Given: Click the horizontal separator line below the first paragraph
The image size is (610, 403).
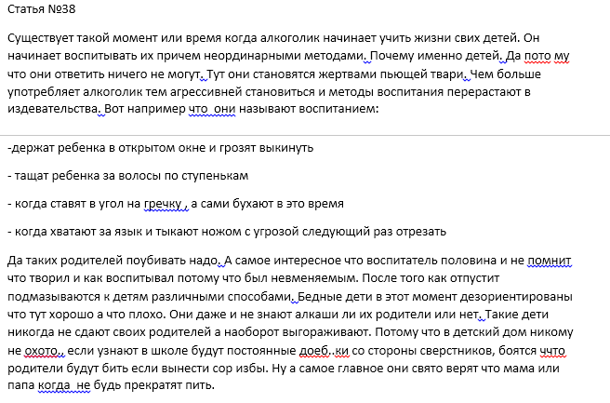Looking at the screenshot, I should [305, 129].
